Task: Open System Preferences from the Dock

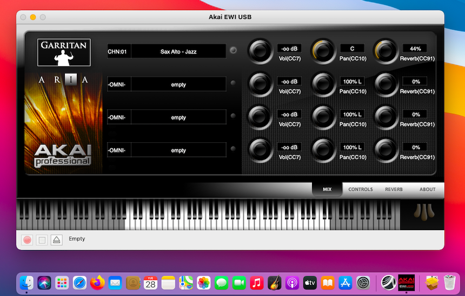Action: (x=363, y=283)
